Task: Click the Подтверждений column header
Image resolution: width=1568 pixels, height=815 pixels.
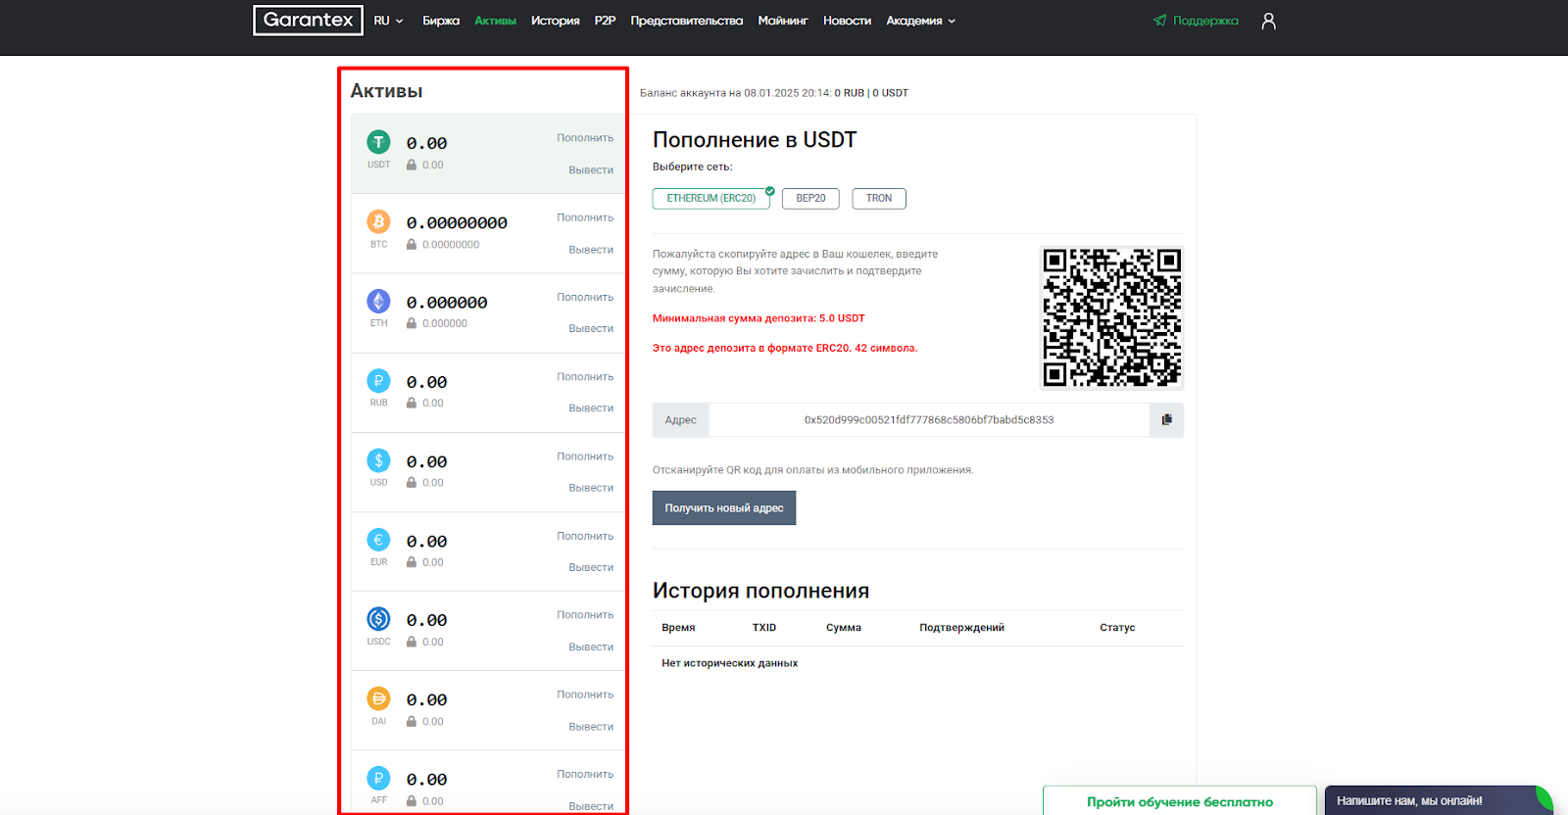Action: tap(961, 628)
